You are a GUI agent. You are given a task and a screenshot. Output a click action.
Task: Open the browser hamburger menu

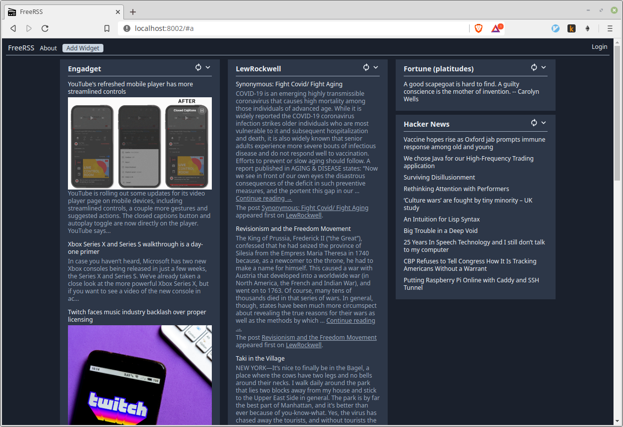coord(610,28)
